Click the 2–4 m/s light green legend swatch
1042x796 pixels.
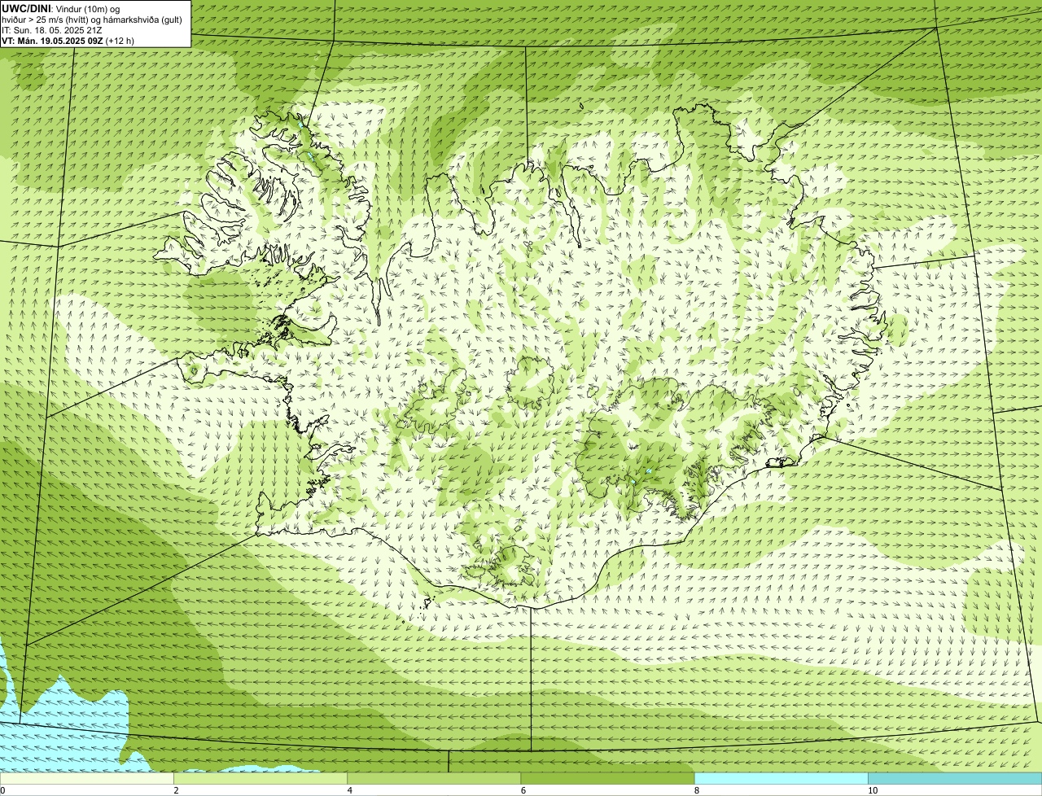[260, 778]
